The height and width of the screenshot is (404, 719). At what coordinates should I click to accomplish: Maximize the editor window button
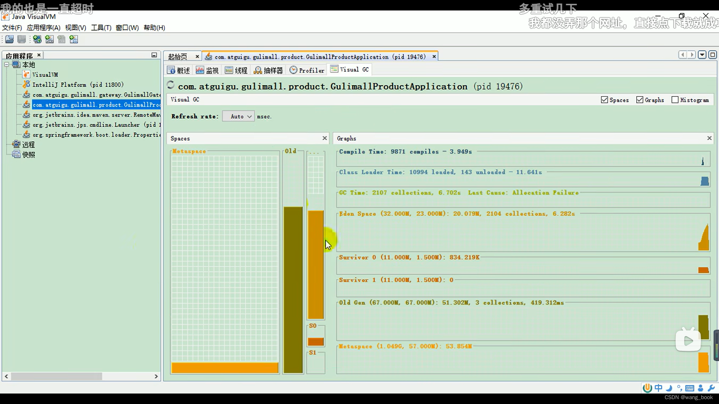712,55
